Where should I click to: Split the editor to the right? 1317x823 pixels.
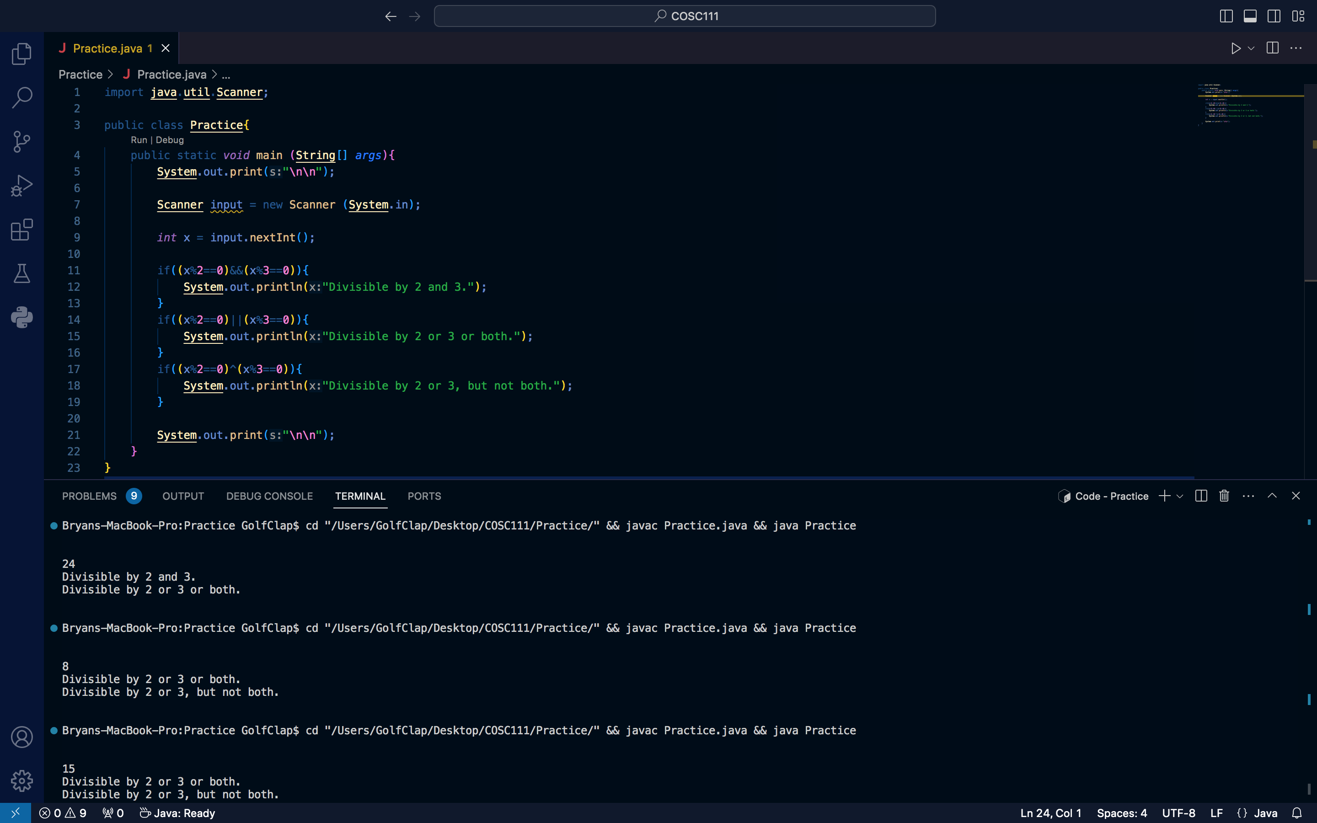[1272, 48]
